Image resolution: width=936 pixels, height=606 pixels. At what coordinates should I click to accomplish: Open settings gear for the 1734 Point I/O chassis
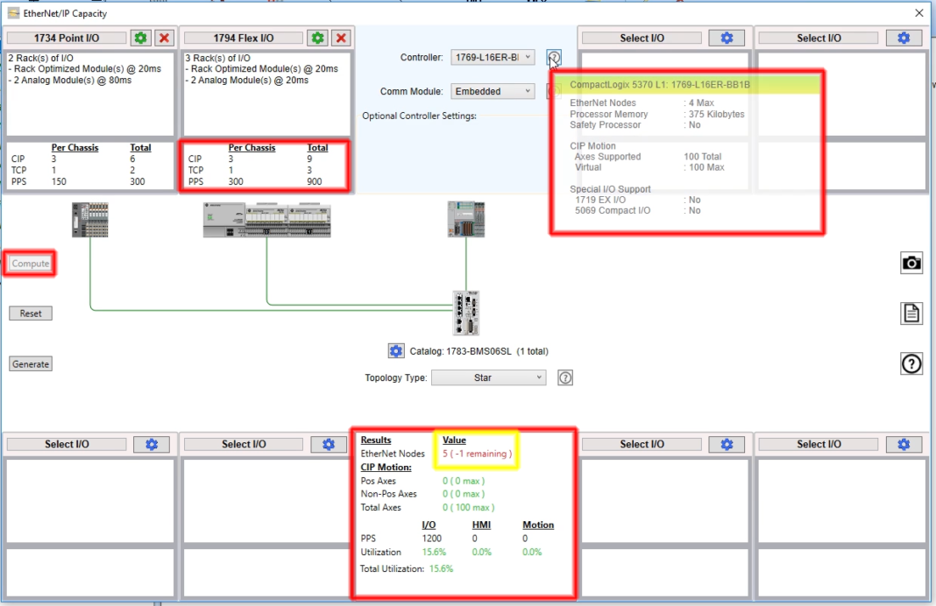coord(140,38)
